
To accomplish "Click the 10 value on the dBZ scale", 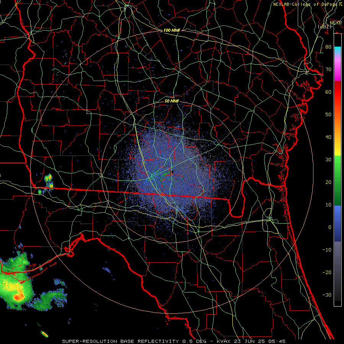I will pos(328,205).
